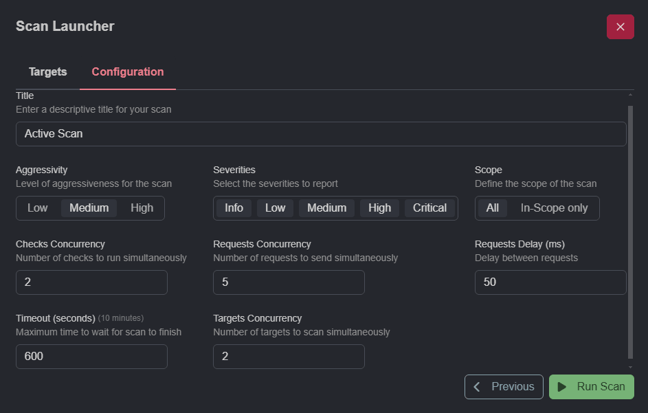Image resolution: width=648 pixels, height=413 pixels.
Task: Click Run Scan to start scanning
Action: (591, 387)
